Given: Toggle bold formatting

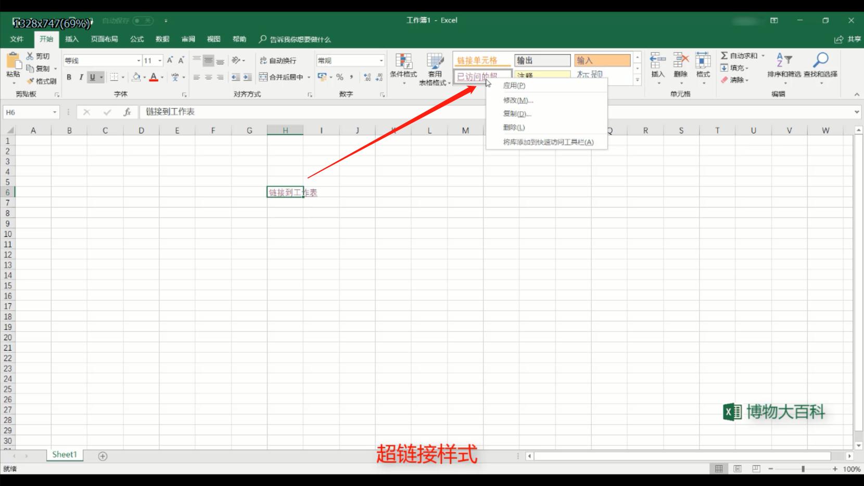Looking at the screenshot, I should (68, 76).
